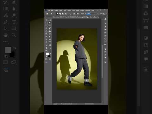Image resolution: width=152 pixels, height=114 pixels.
Task: Select the Horizontal Type tool
Action: 50,42
